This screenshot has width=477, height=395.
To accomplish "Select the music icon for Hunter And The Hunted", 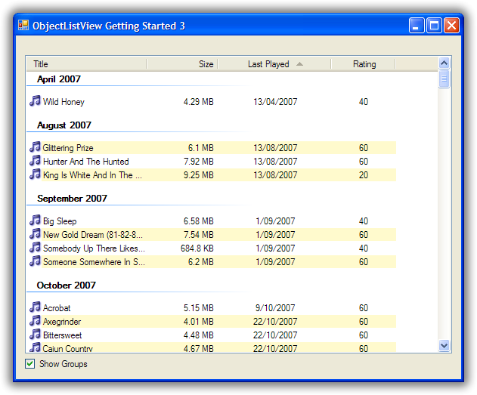I will [x=35, y=161].
